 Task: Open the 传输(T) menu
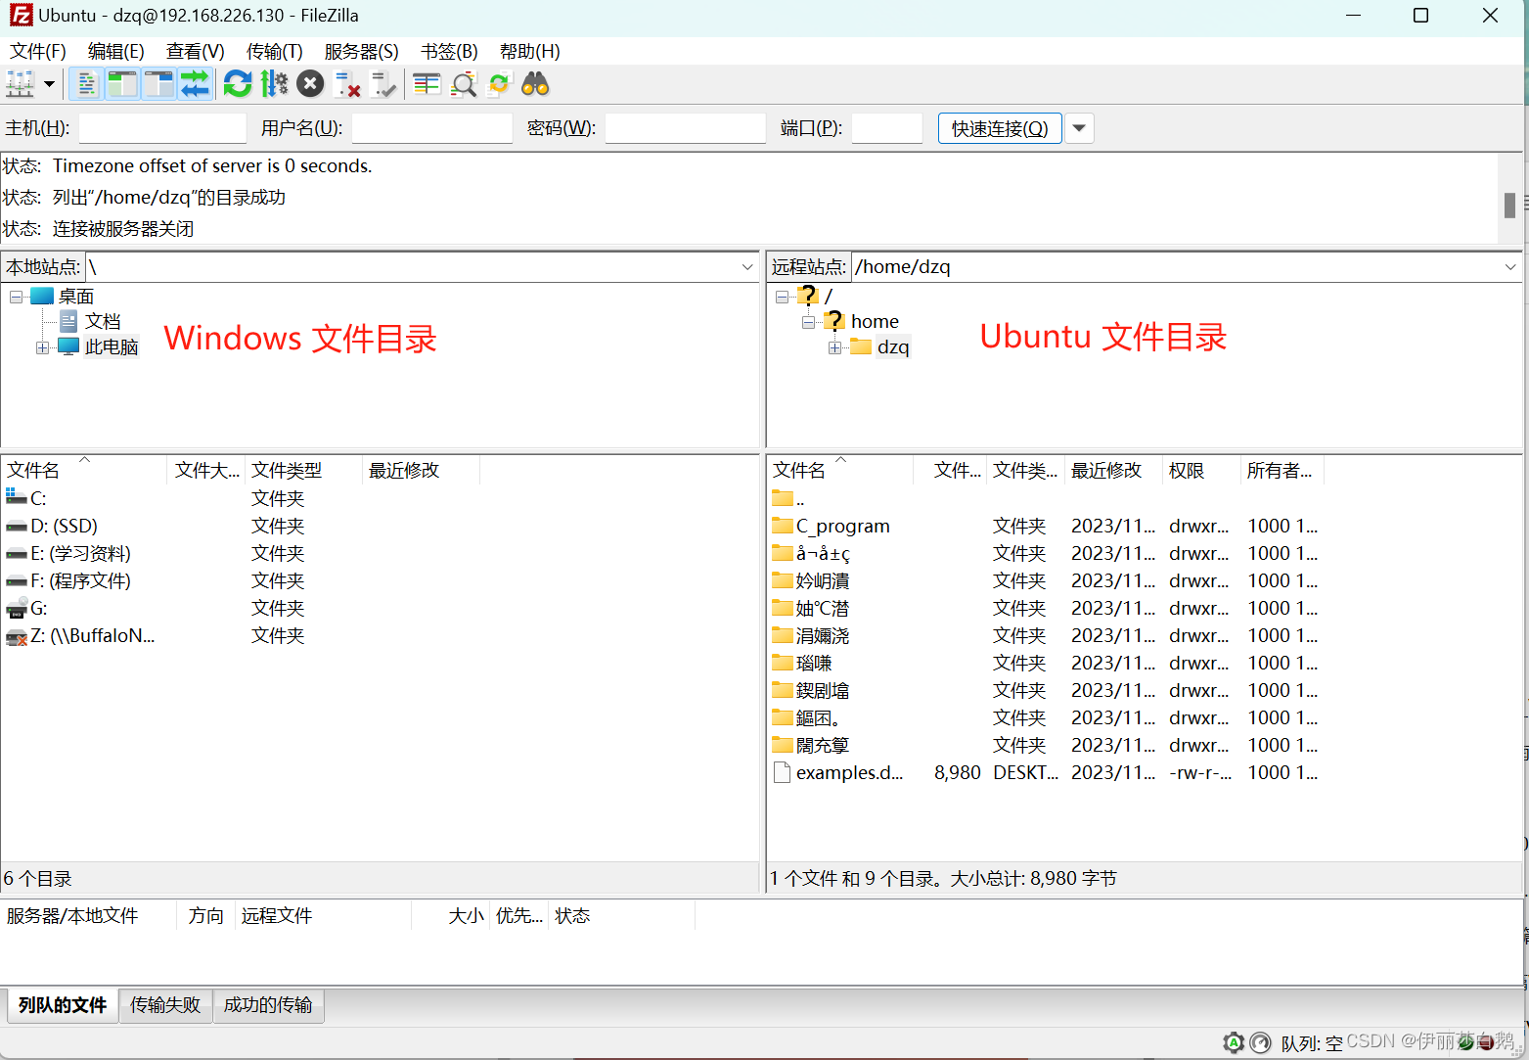click(x=275, y=51)
